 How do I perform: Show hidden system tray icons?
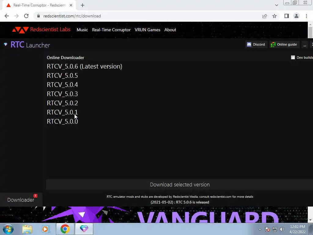(x=260, y=229)
